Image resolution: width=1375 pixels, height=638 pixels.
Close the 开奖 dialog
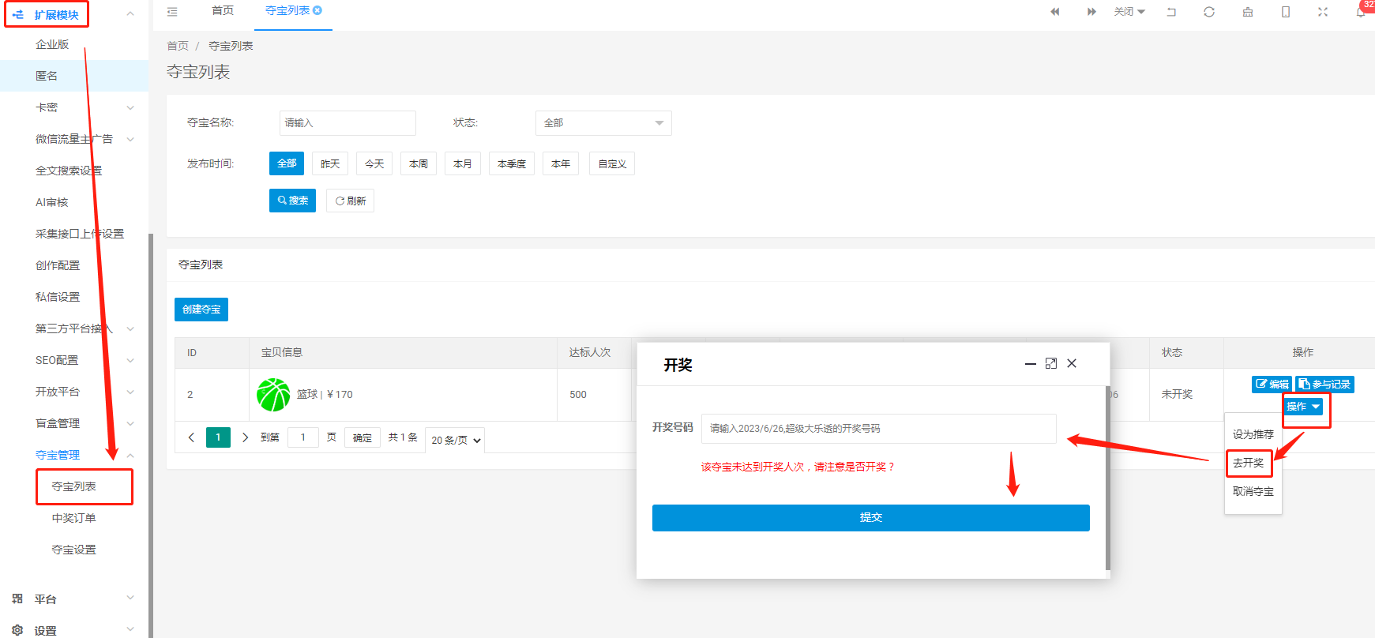click(x=1072, y=363)
